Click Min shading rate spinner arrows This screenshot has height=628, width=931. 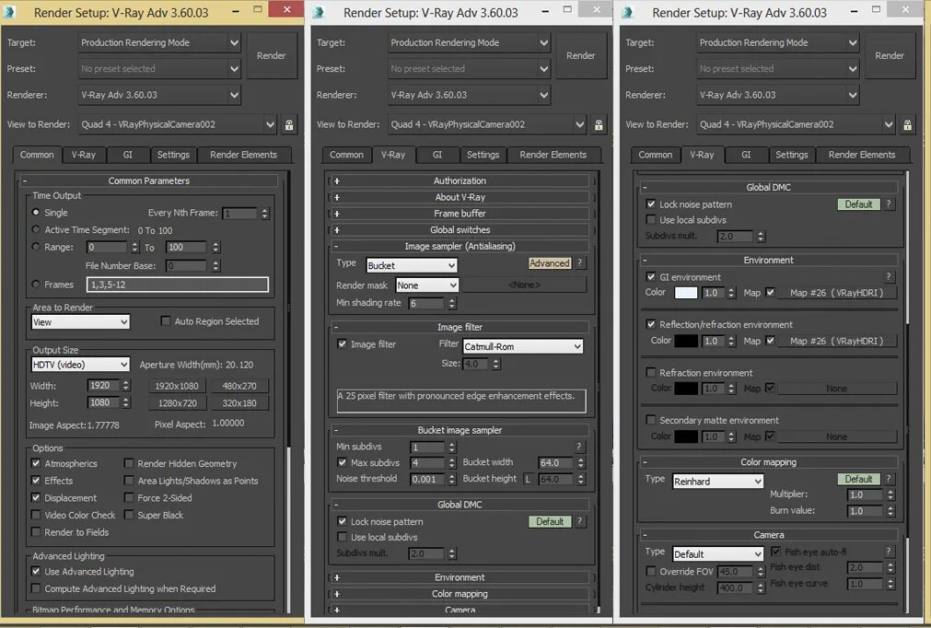(452, 303)
